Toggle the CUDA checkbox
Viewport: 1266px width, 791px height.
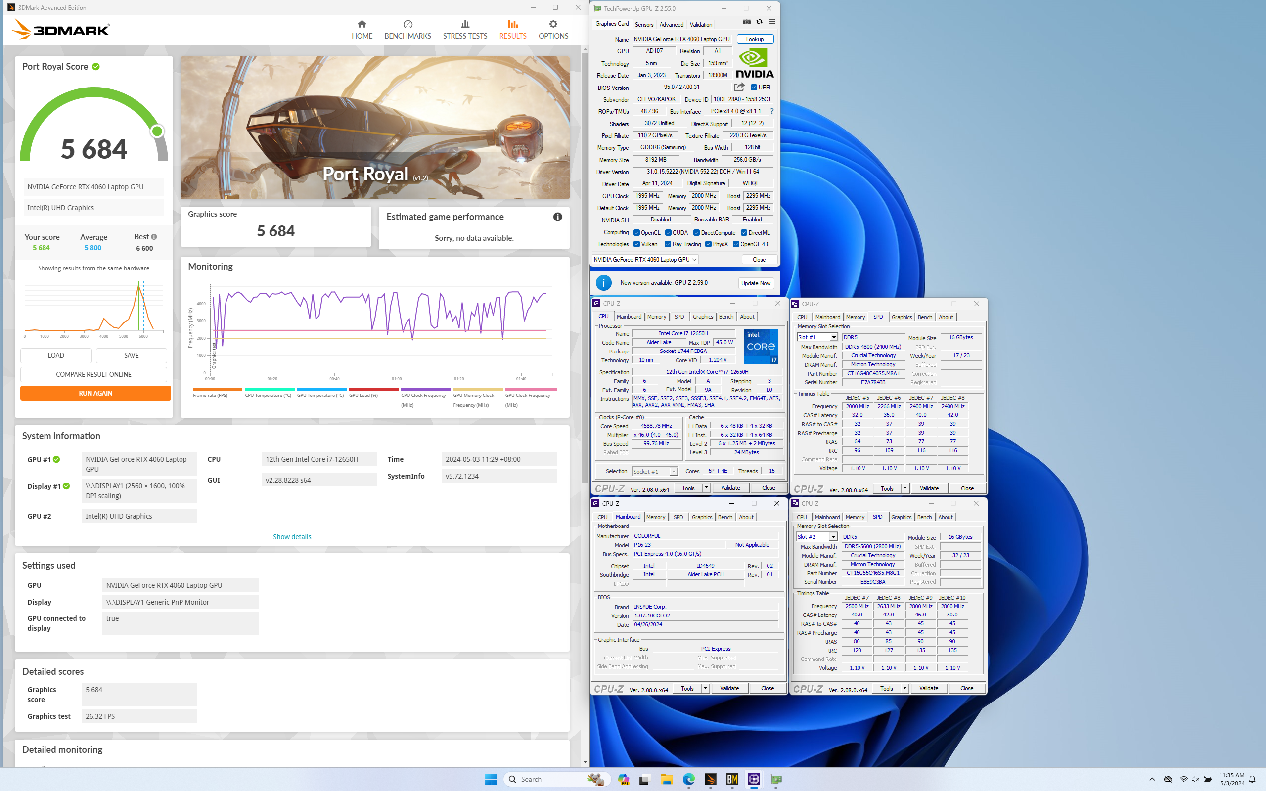click(x=668, y=233)
